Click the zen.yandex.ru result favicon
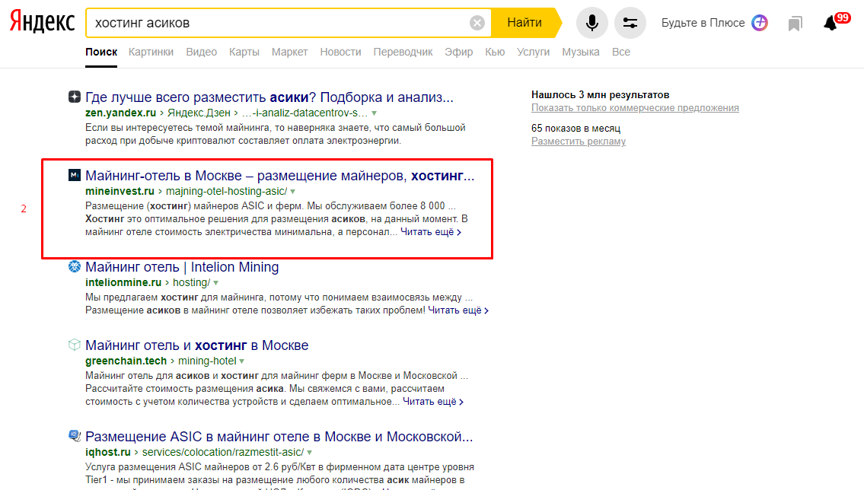Viewport: 864px width, 490px height. (x=75, y=97)
